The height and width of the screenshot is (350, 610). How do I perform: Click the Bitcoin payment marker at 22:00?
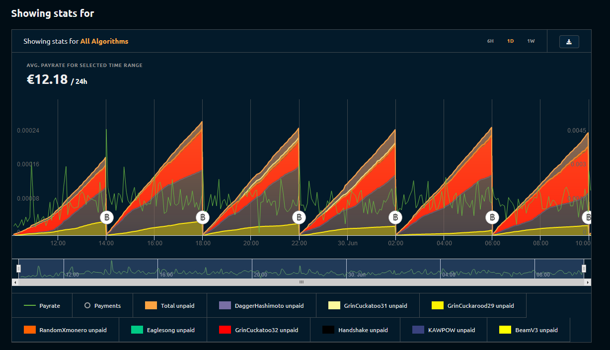(x=299, y=217)
